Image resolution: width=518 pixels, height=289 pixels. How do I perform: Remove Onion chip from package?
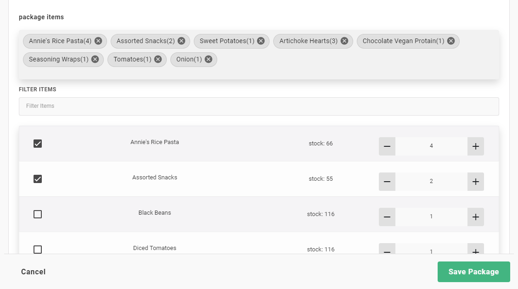point(208,59)
